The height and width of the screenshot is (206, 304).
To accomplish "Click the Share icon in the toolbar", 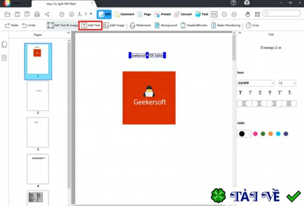I will pos(47,14).
